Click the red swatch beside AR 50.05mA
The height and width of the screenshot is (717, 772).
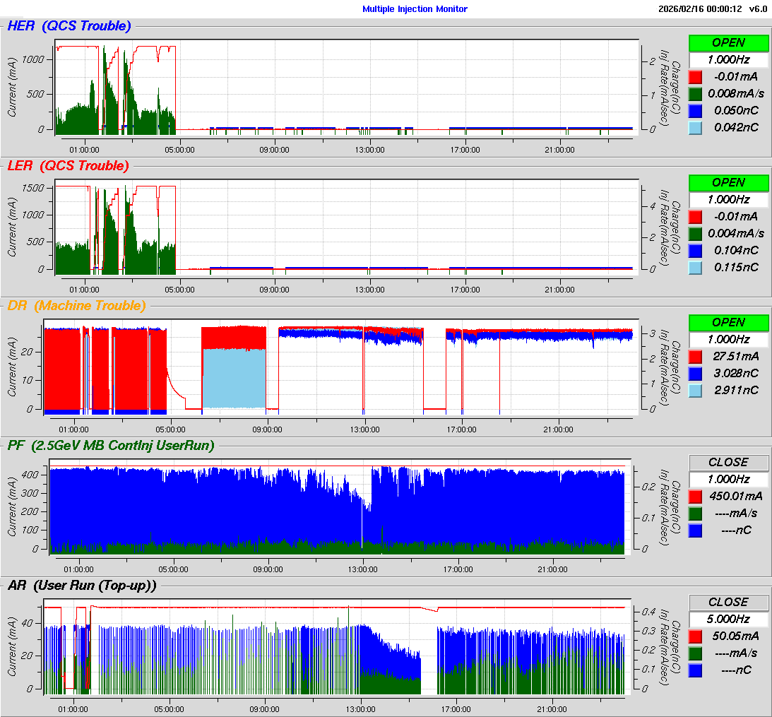click(x=696, y=636)
